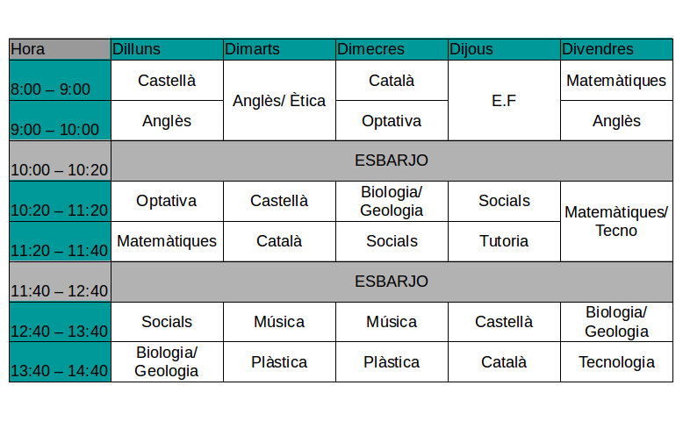
Task: Click the Hora header cell
Action: click(60, 49)
